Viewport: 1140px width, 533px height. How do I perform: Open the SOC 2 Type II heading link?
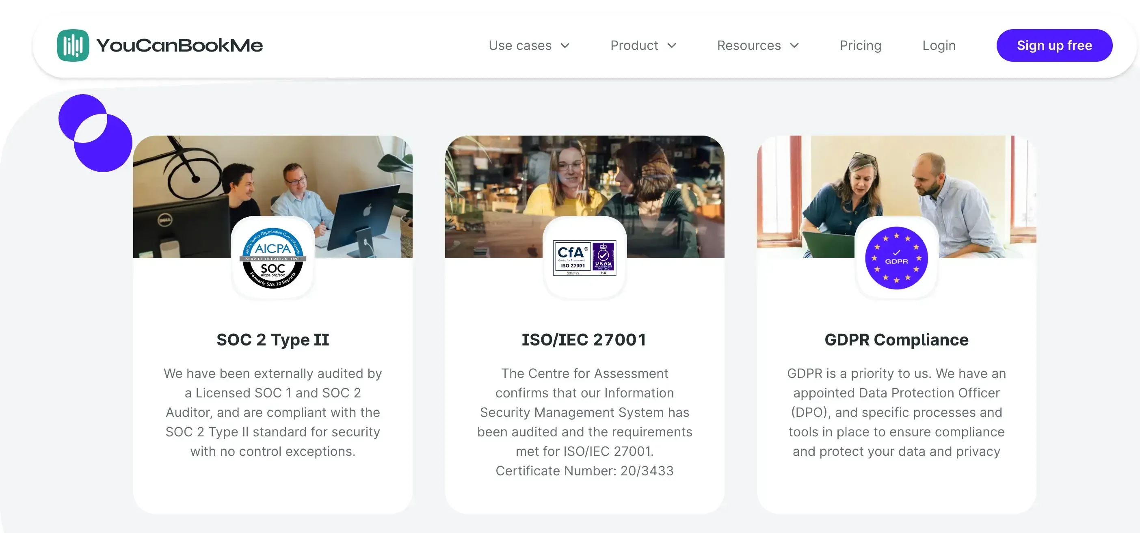coord(272,340)
